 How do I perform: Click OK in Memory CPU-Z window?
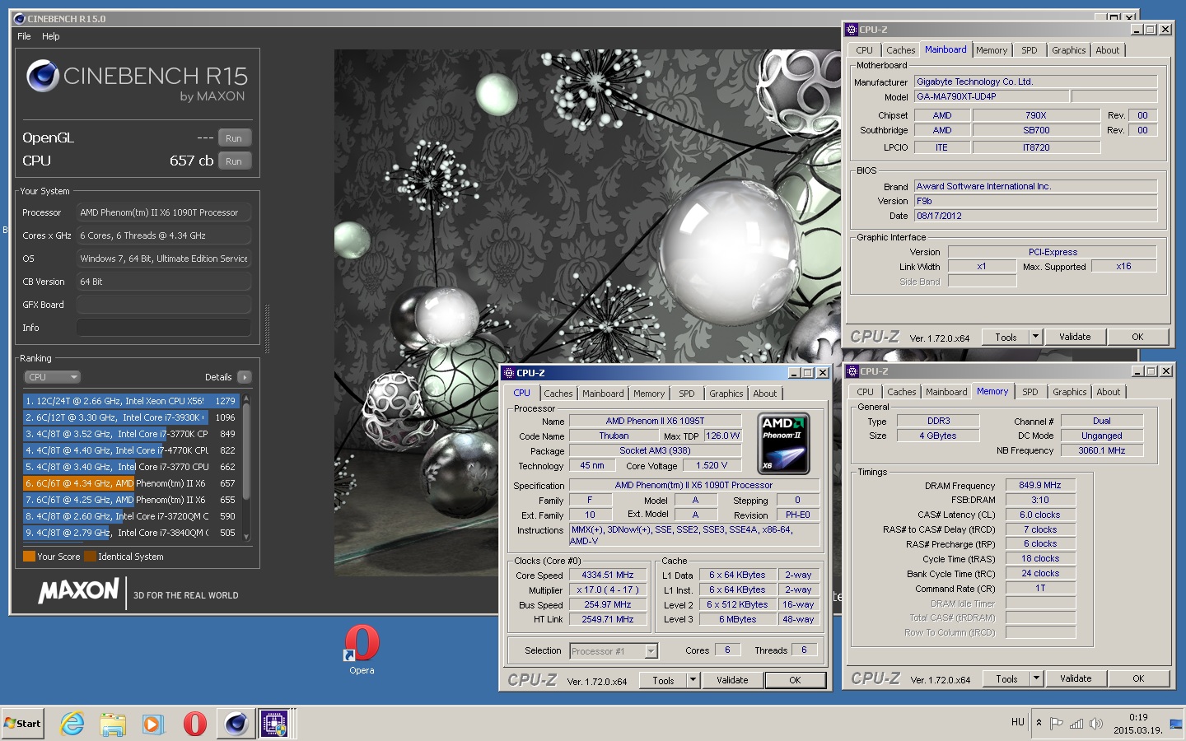[x=1138, y=678]
